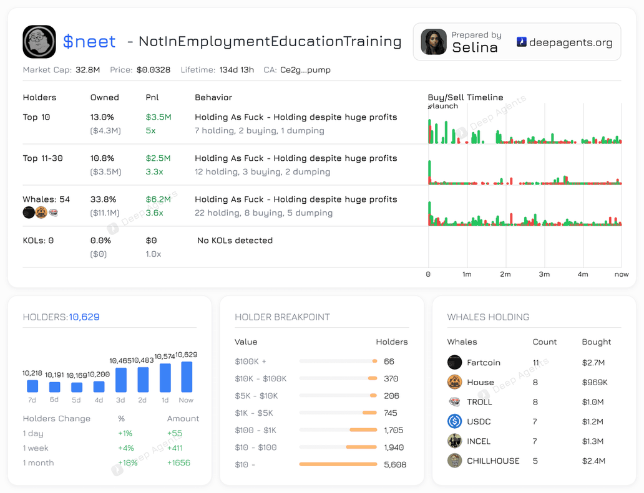Screen dimensions: 644x493
Task: Click the CHILLHOUSE token icon
Action: 454,461
